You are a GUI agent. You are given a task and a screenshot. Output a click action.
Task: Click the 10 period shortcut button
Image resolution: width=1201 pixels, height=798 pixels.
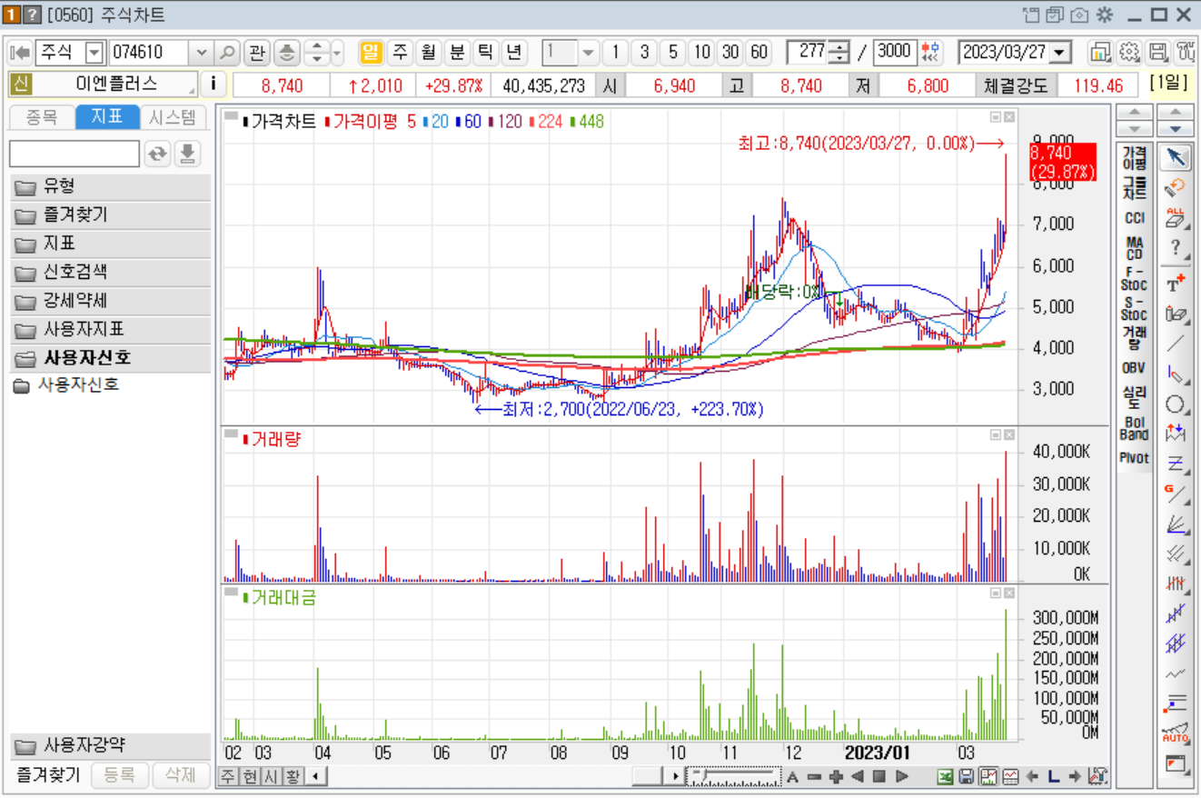(701, 53)
